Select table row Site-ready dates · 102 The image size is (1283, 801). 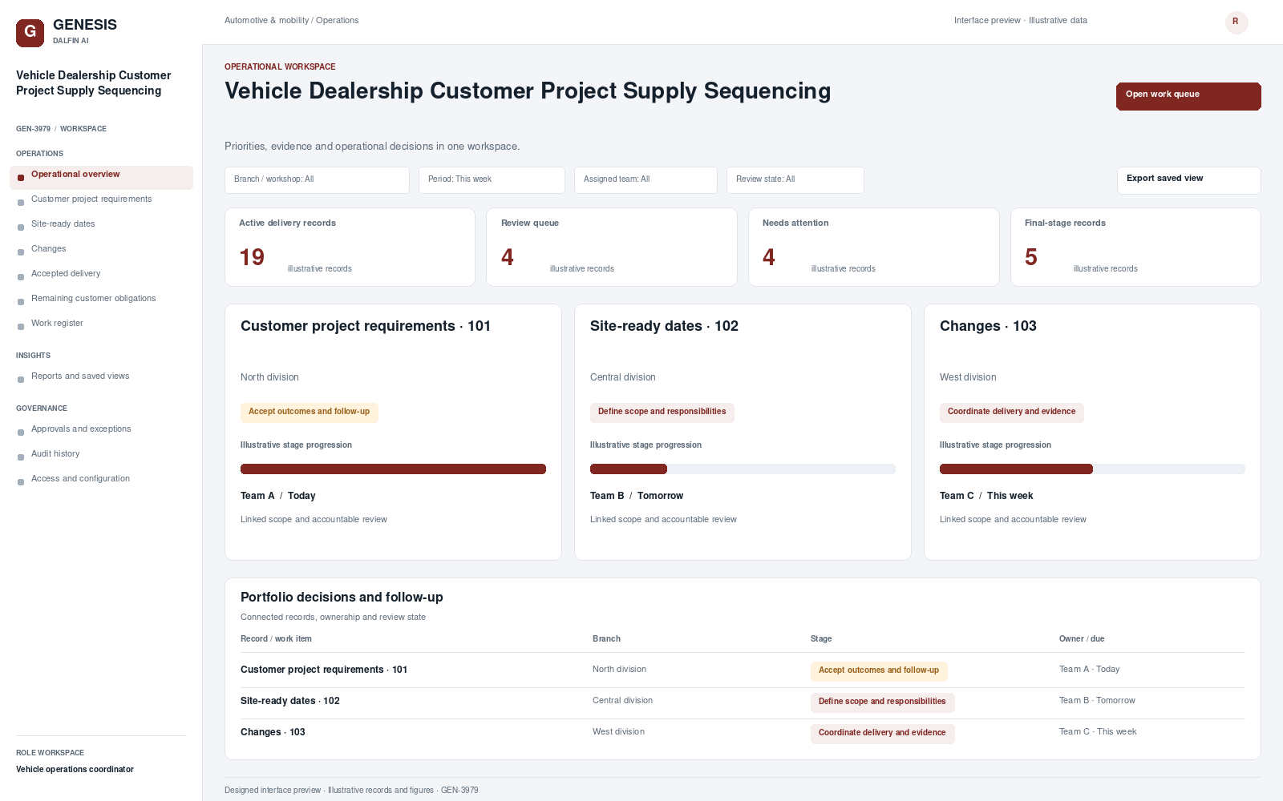(743, 702)
